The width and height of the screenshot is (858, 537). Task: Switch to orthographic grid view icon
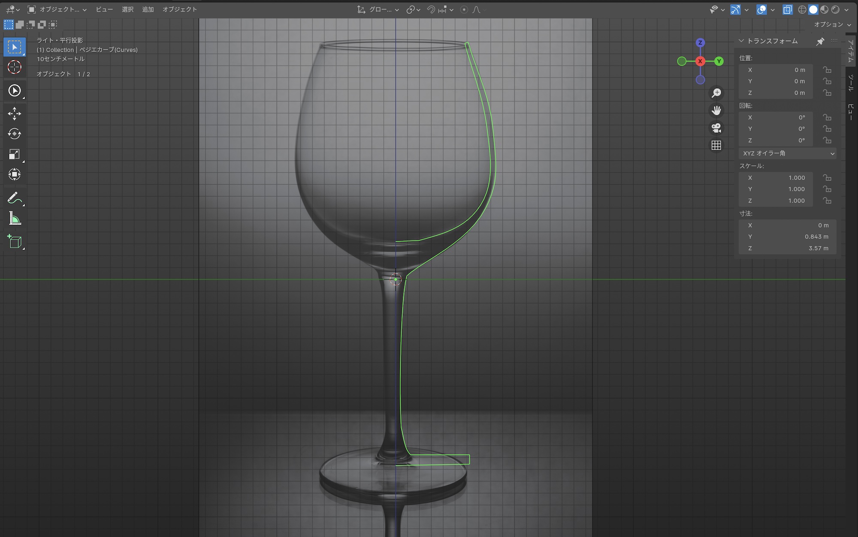click(716, 145)
